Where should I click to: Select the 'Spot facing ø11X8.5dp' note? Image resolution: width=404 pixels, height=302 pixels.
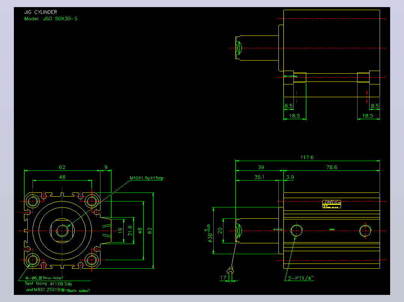point(48,284)
